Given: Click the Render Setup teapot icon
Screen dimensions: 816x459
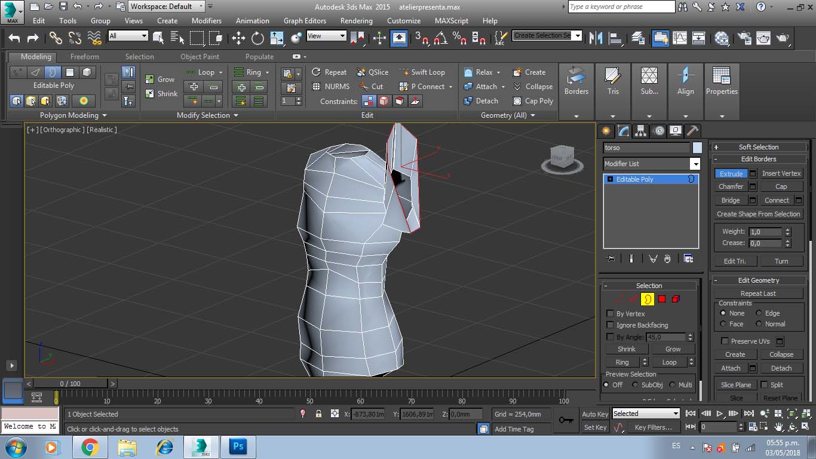Looking at the screenshot, I should pyautogui.click(x=744, y=38).
